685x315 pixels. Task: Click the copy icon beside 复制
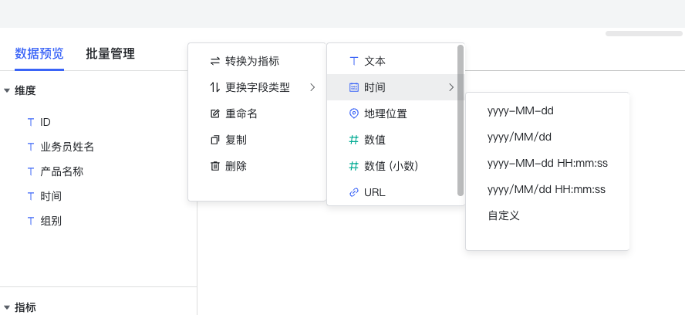tap(215, 140)
